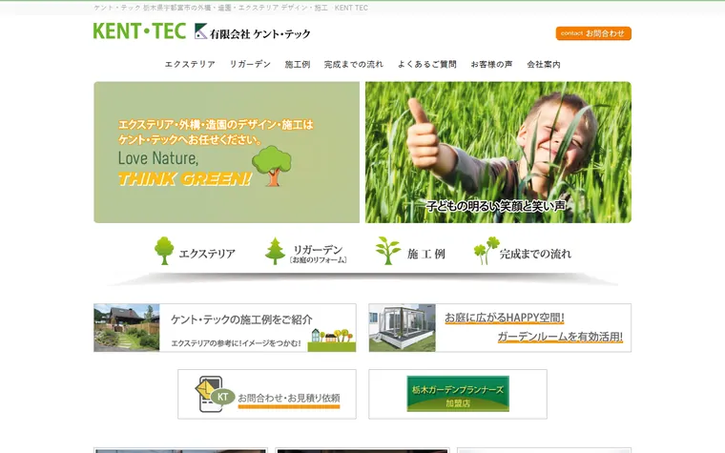This screenshot has height=453, width=725.
Task: Click the garden house photo thumbnail
Action: coord(127,328)
